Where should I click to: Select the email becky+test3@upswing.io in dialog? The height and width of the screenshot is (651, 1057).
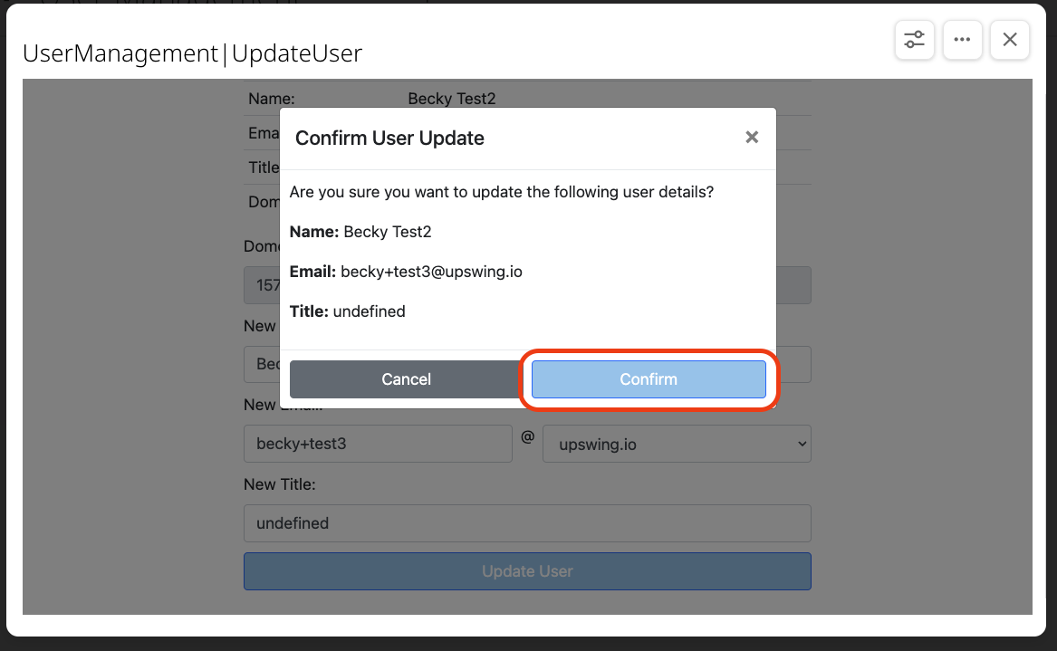pyautogui.click(x=431, y=272)
